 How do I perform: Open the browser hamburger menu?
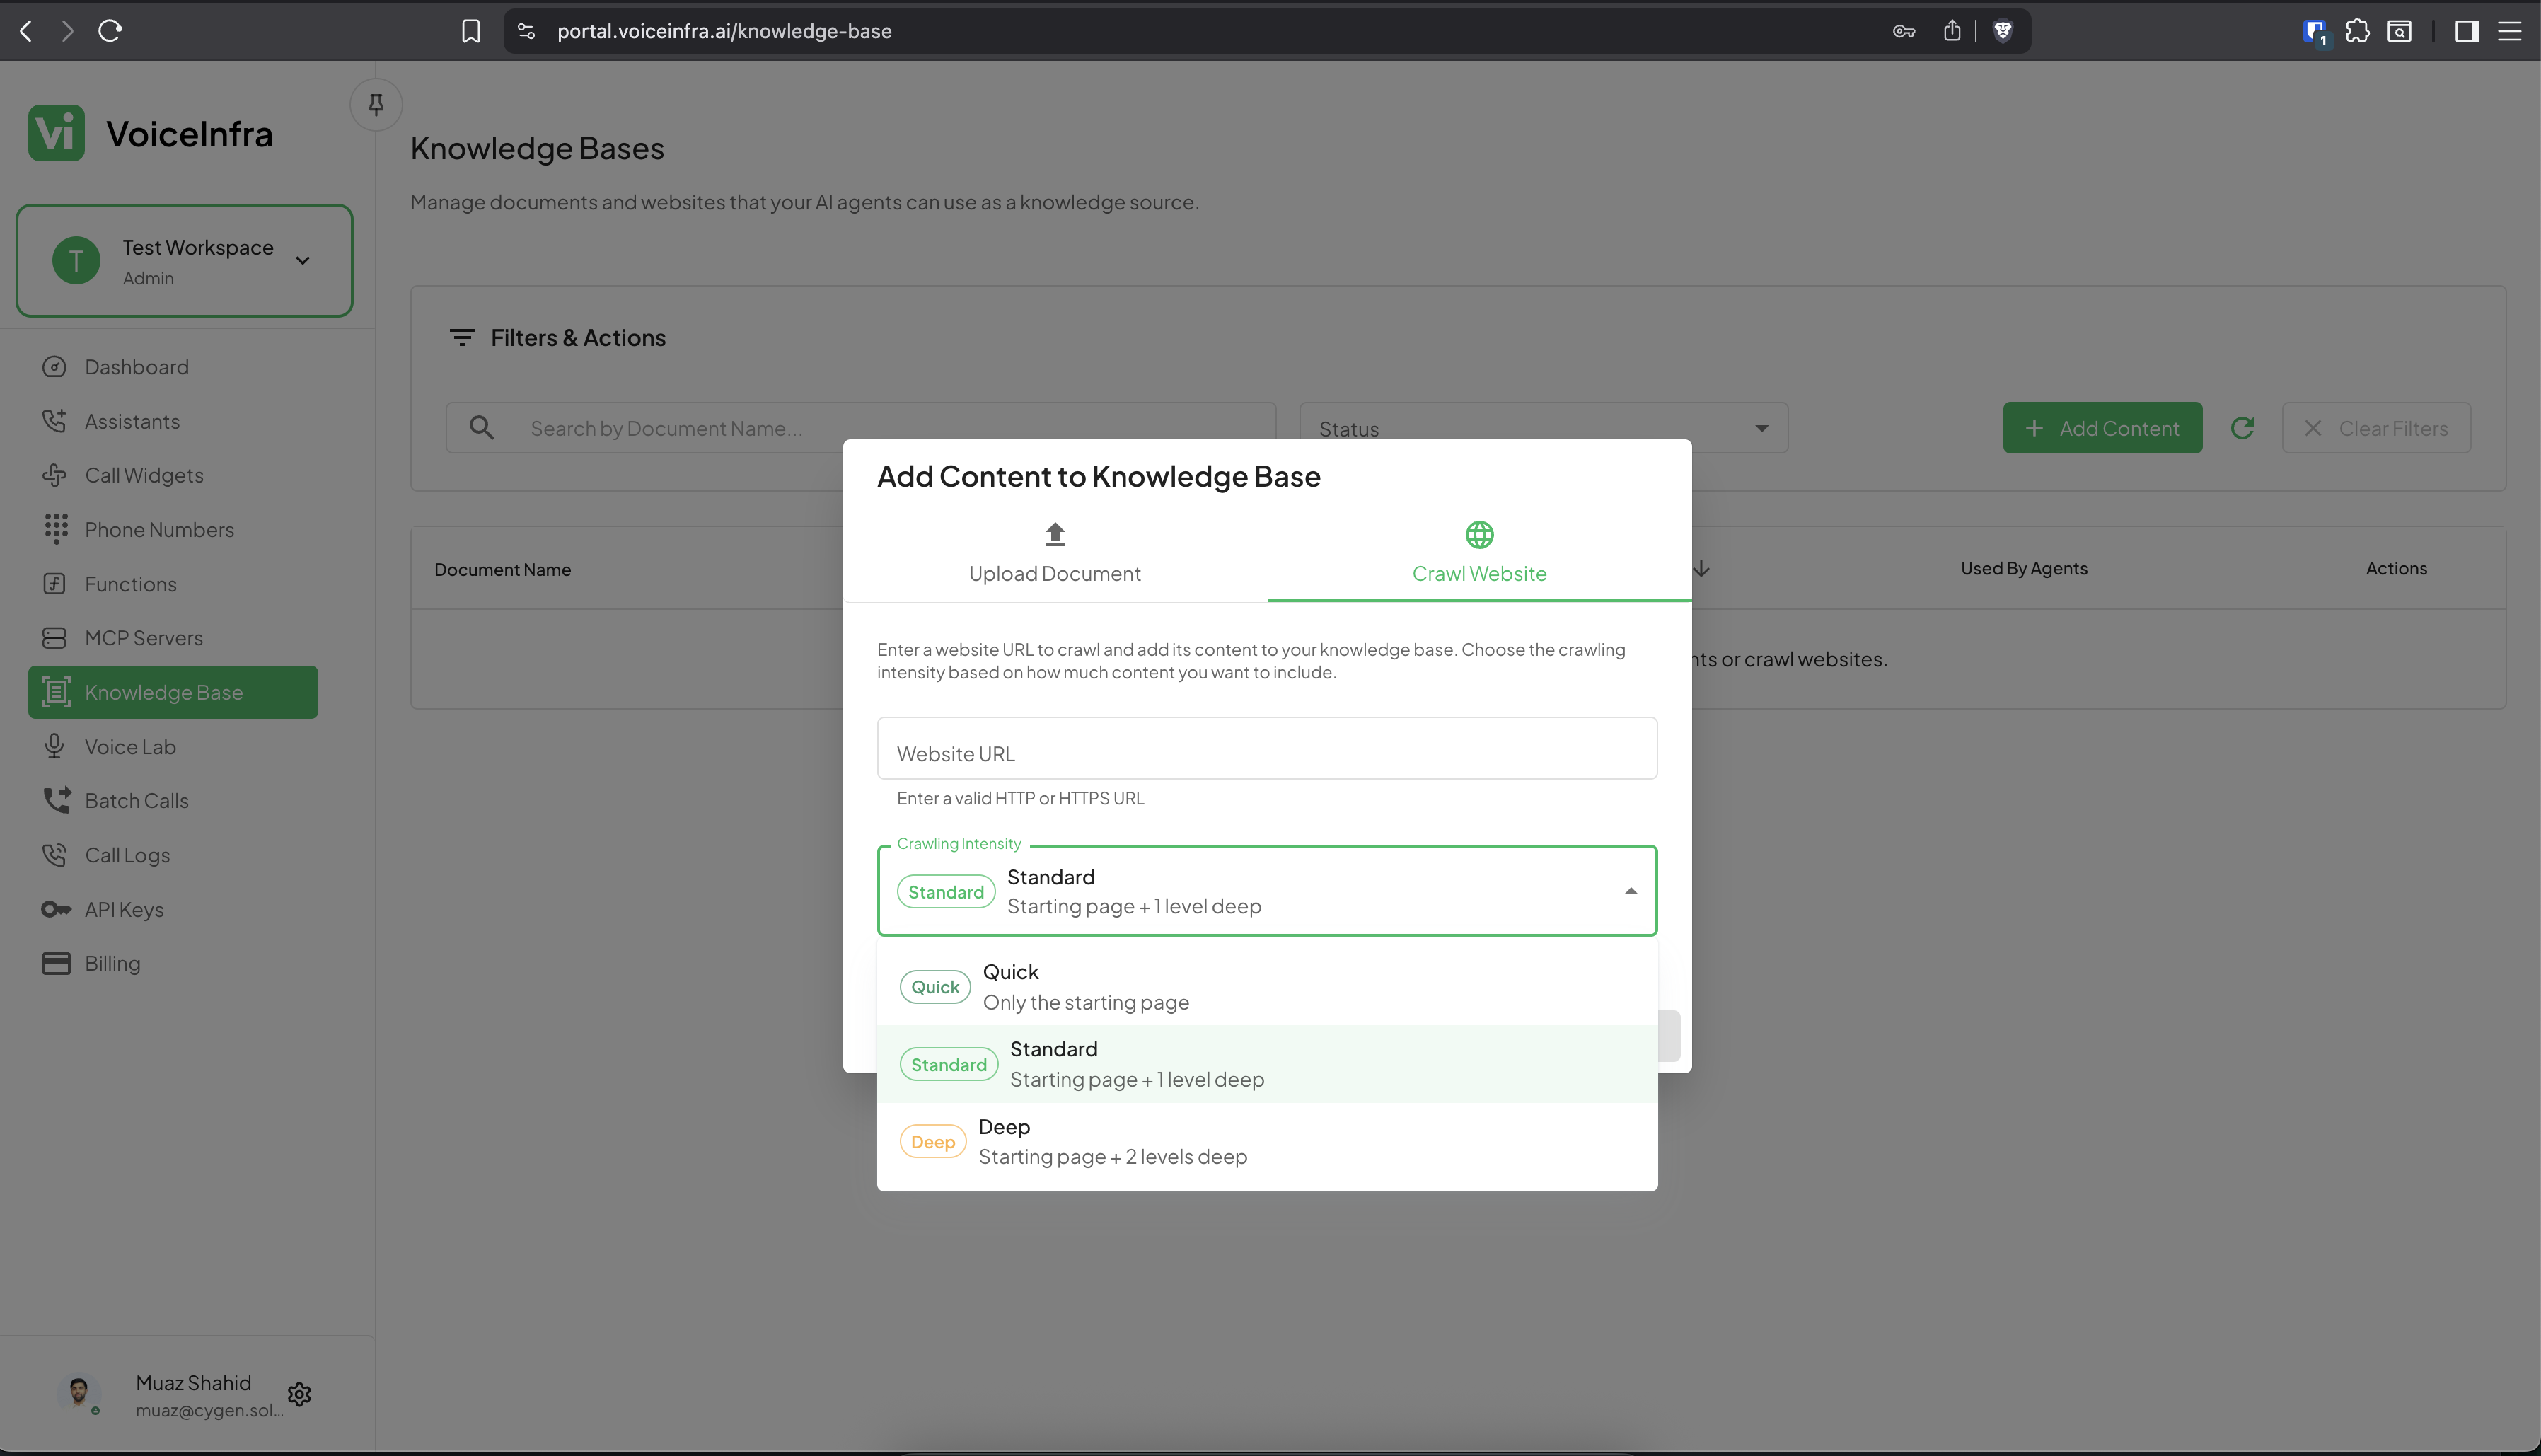2510,31
